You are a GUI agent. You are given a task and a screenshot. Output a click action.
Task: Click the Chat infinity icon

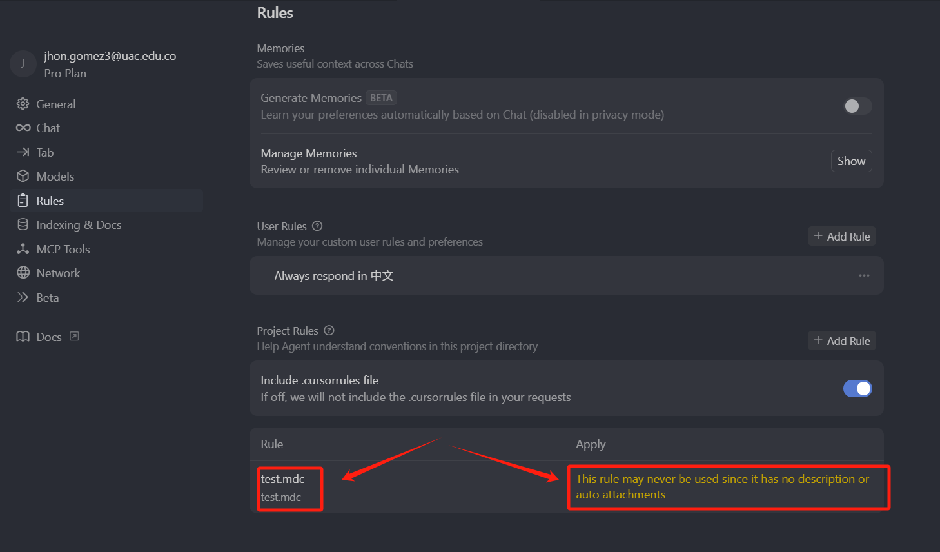[23, 128]
